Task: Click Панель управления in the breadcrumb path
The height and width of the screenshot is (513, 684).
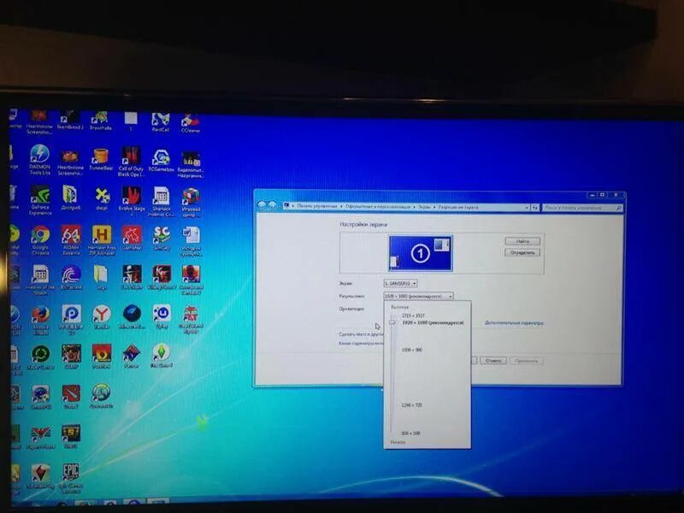Action: pyautogui.click(x=317, y=206)
